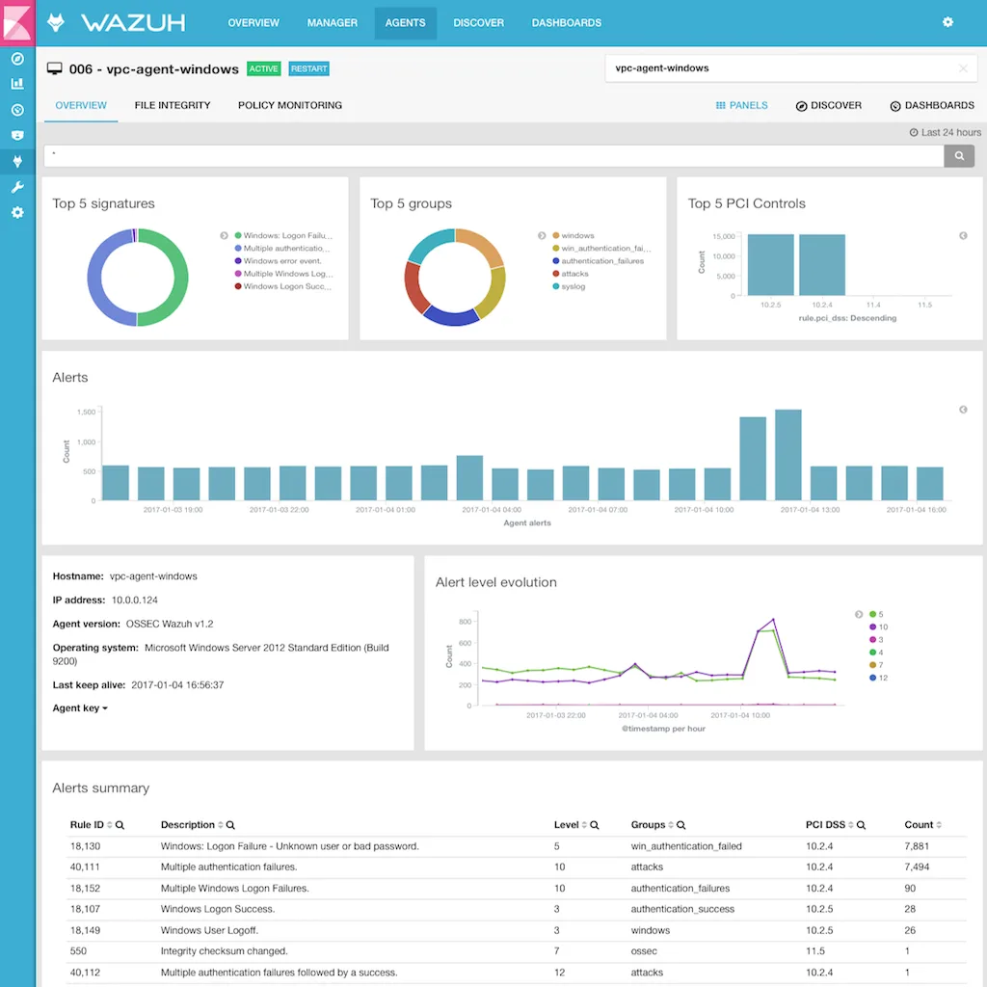Sort table by Description arrows
Screen dimensions: 987x987
221,825
